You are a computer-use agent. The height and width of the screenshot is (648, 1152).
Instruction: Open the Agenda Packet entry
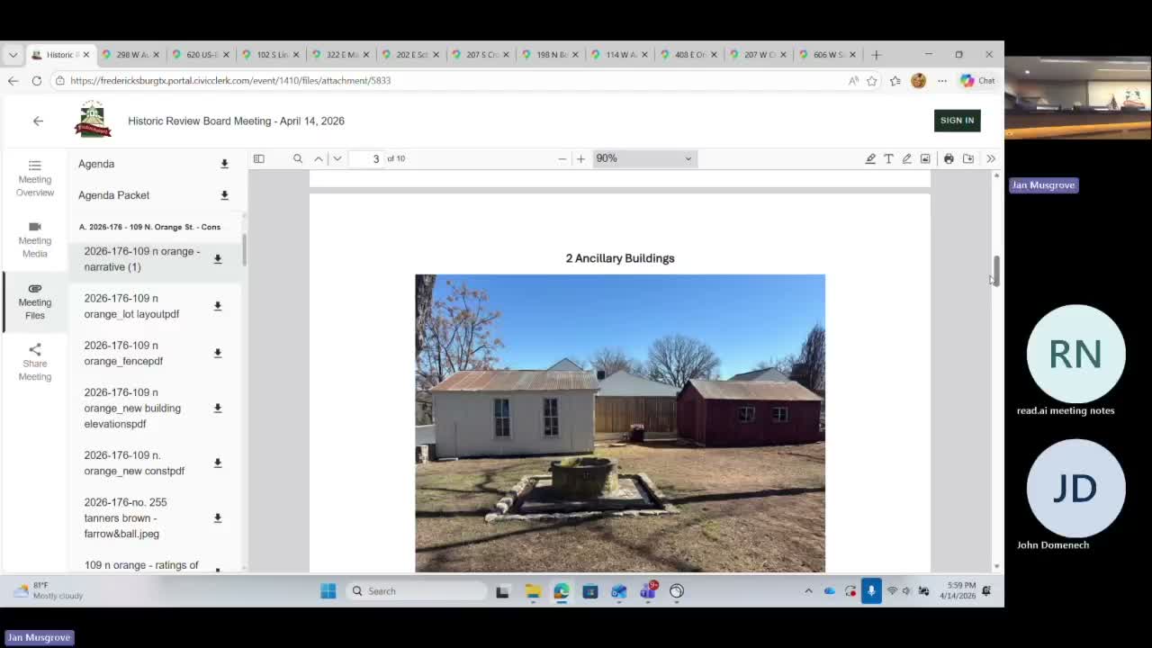(114, 195)
